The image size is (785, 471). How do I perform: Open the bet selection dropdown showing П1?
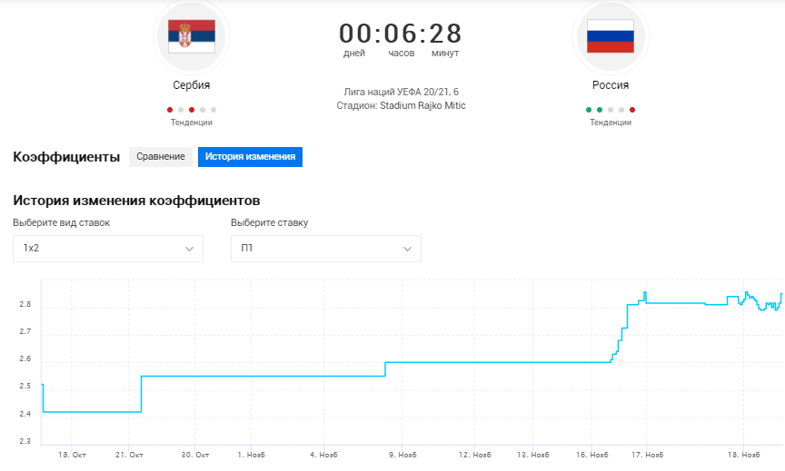pyautogui.click(x=325, y=249)
